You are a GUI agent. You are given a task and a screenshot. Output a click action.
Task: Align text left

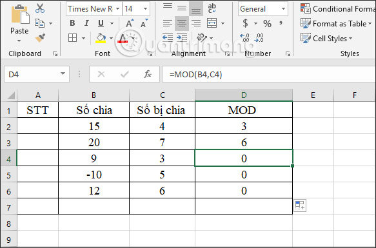coord(168,23)
